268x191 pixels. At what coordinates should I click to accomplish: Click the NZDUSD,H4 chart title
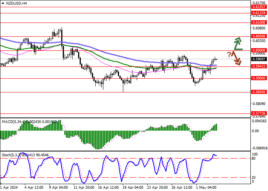[16, 3]
